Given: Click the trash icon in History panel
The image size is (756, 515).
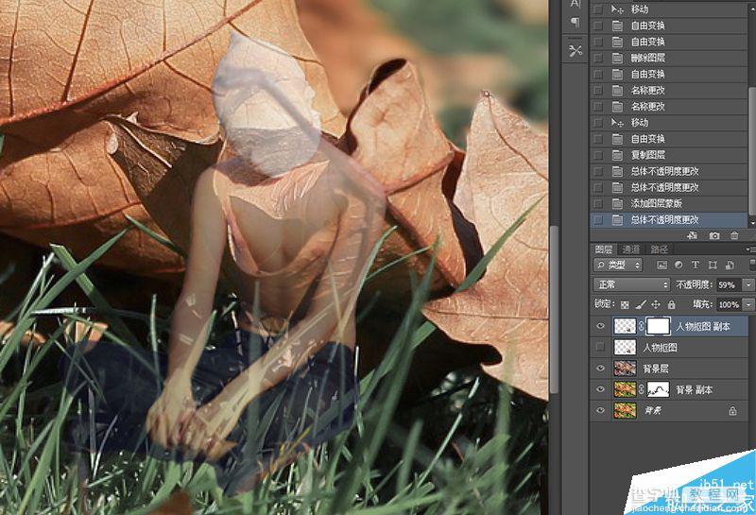Looking at the screenshot, I should 734,235.
